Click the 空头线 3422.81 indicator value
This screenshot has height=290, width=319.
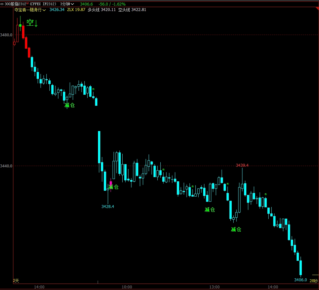tap(132, 10)
